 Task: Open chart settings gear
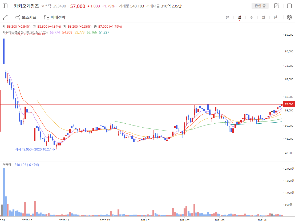pyautogui.click(x=289, y=17)
